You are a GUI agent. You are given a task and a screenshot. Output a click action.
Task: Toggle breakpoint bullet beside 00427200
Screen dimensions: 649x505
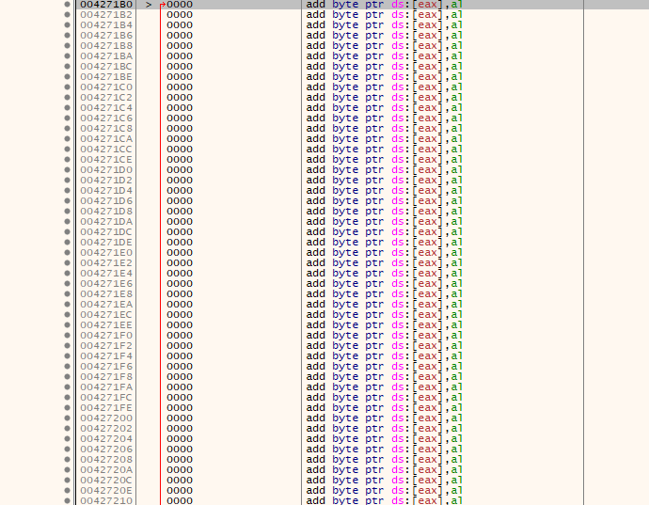point(67,418)
